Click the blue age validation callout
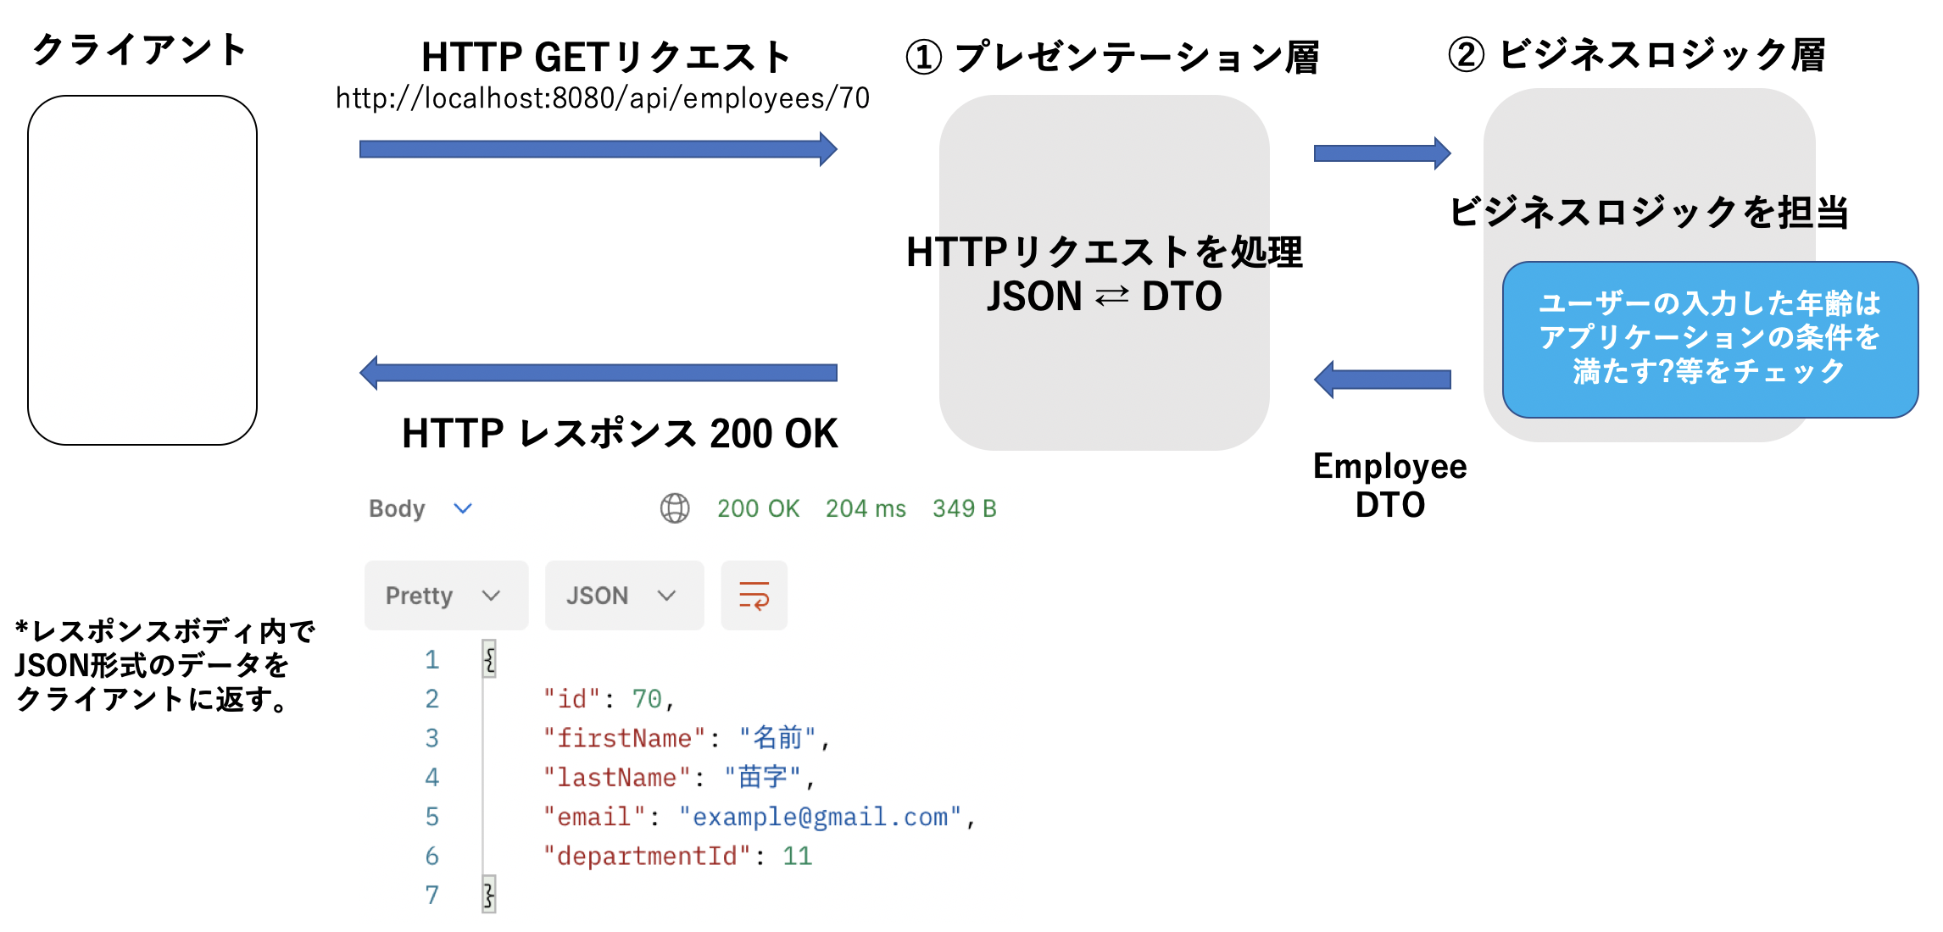1943x932 pixels. coord(1712,337)
